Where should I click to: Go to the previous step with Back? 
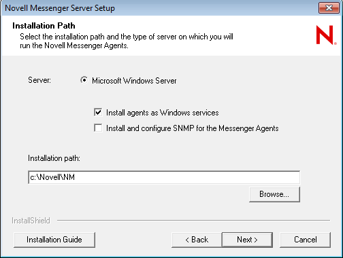(197, 240)
